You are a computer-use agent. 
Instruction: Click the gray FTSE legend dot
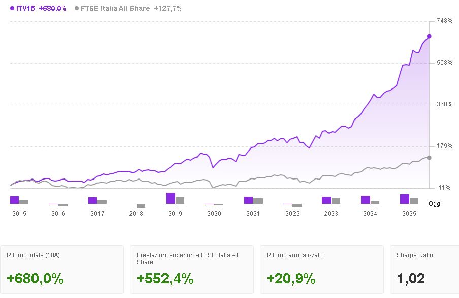pyautogui.click(x=77, y=8)
